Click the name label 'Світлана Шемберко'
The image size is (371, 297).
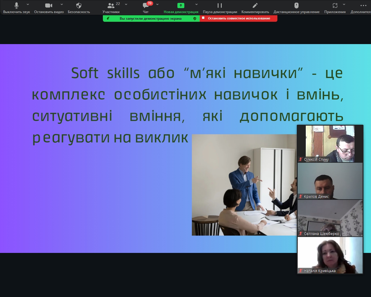[x=321, y=233]
